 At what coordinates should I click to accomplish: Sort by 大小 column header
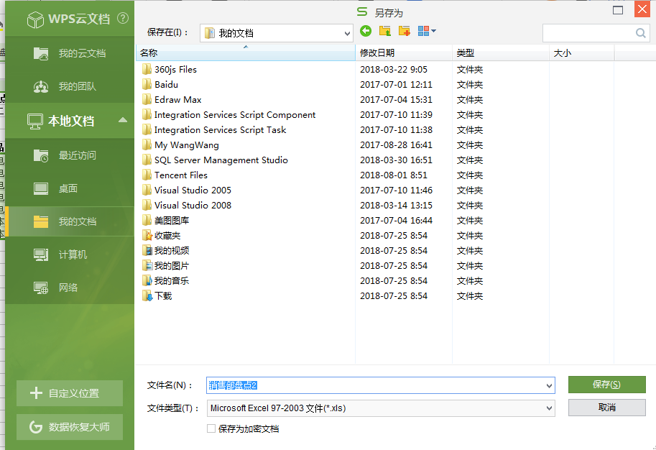pyautogui.click(x=581, y=52)
